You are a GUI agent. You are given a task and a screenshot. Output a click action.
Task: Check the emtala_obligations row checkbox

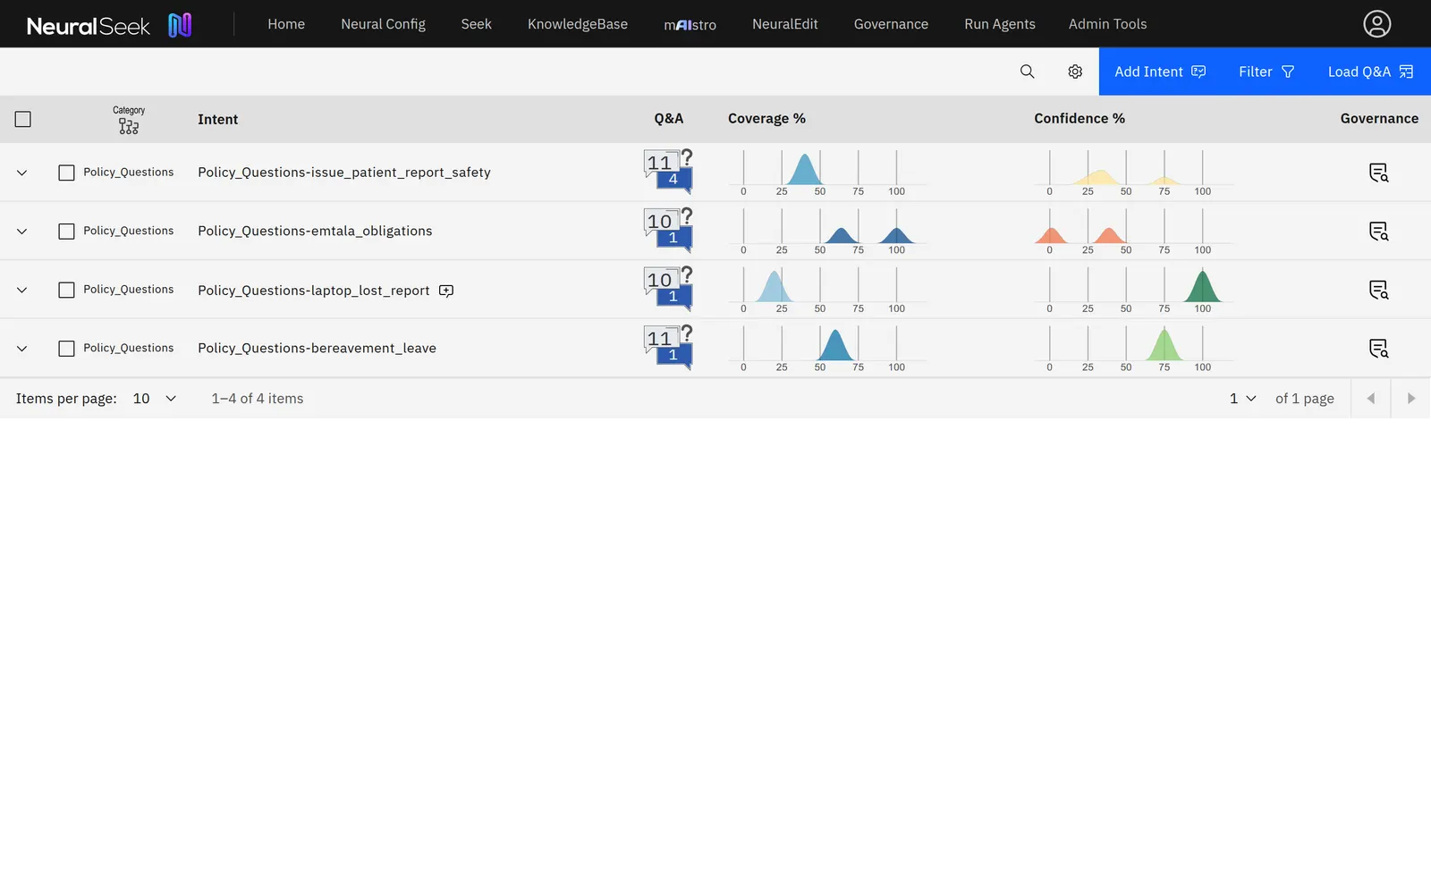(66, 232)
